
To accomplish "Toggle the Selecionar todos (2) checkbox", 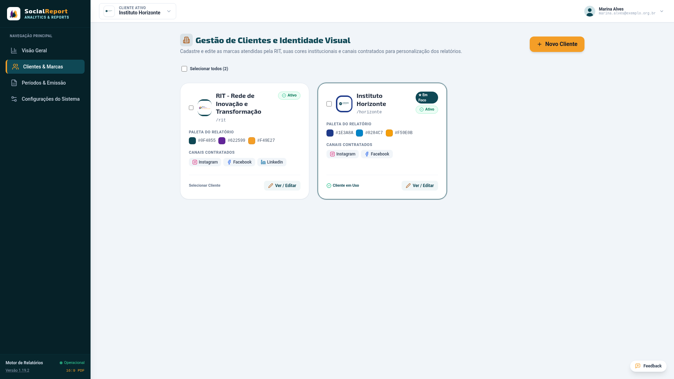I will point(184,69).
